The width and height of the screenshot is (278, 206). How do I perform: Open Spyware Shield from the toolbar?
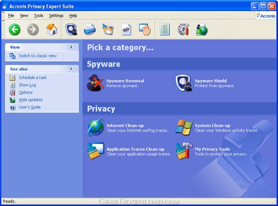[x=71, y=29]
